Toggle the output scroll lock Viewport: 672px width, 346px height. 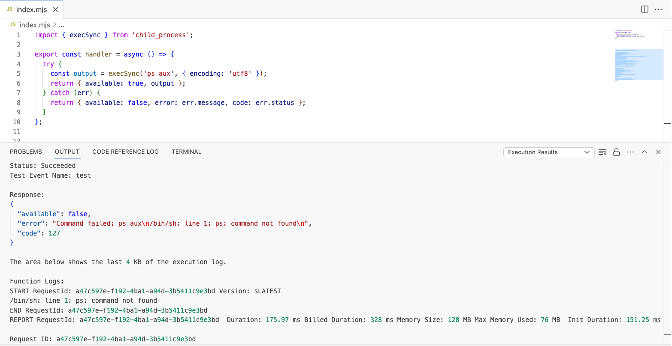(x=616, y=152)
